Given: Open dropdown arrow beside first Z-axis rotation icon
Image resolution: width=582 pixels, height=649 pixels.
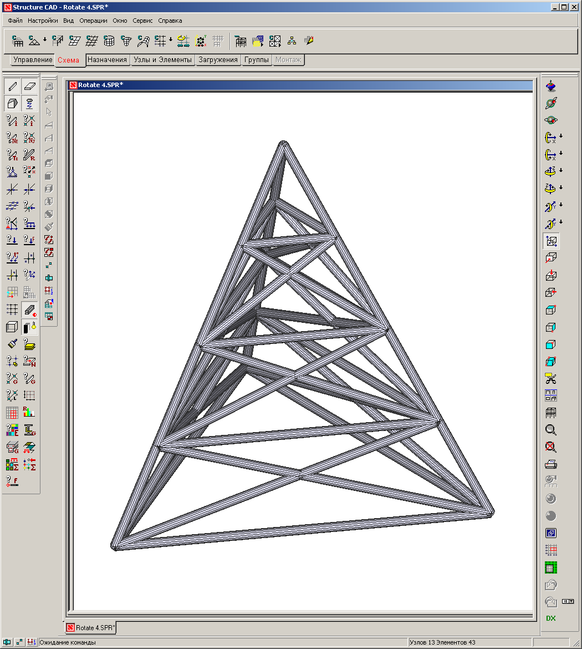Looking at the screenshot, I should [x=561, y=170].
